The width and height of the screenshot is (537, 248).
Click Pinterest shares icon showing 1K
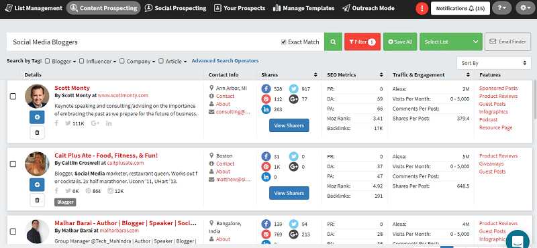click(266, 167)
